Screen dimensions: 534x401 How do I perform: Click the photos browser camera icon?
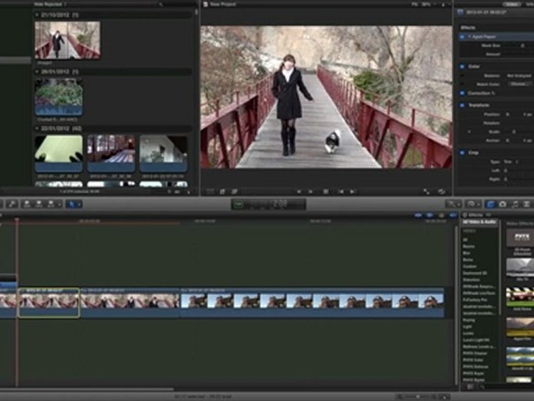click(x=503, y=204)
